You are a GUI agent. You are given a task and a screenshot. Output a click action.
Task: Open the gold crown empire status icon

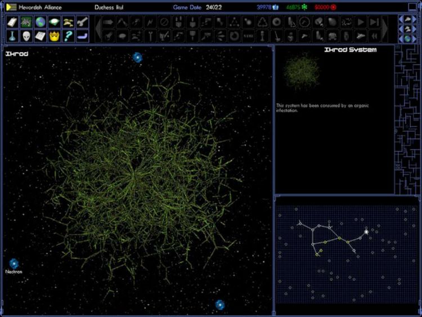(x=55, y=36)
